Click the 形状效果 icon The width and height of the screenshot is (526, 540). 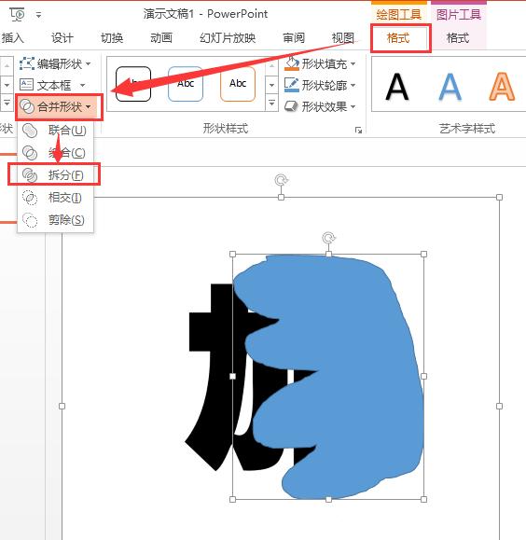[291, 106]
